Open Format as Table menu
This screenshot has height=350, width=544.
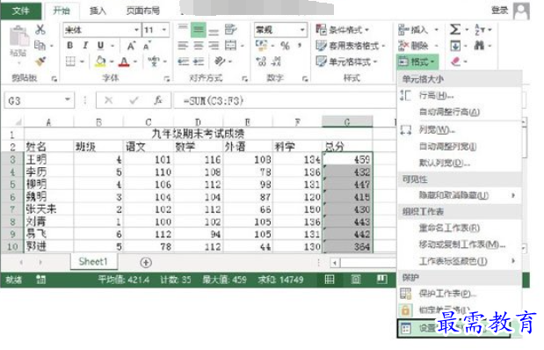tap(351, 46)
